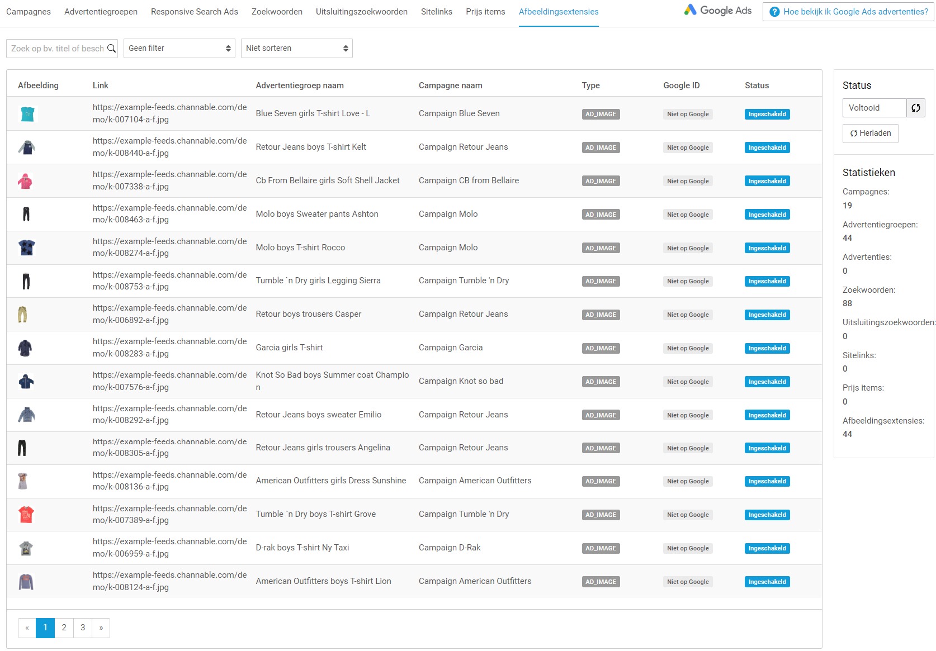Click the previous page arrow
The image size is (936, 651).
coord(27,628)
